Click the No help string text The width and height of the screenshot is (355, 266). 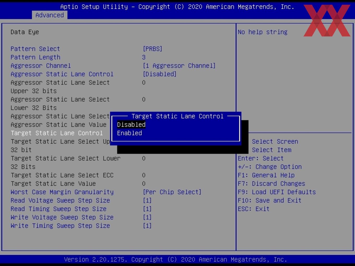[263, 32]
